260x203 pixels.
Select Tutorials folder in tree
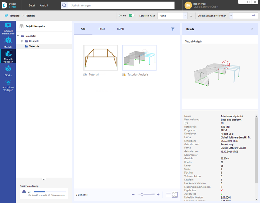pos(34,46)
